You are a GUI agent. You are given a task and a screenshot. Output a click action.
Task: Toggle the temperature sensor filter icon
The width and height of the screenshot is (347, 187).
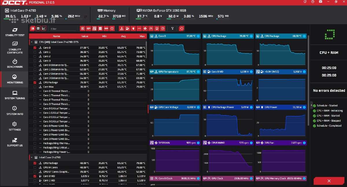(x=121, y=28)
